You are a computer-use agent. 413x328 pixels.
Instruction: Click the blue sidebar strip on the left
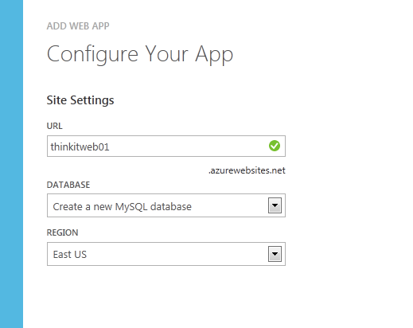[x=11, y=164]
